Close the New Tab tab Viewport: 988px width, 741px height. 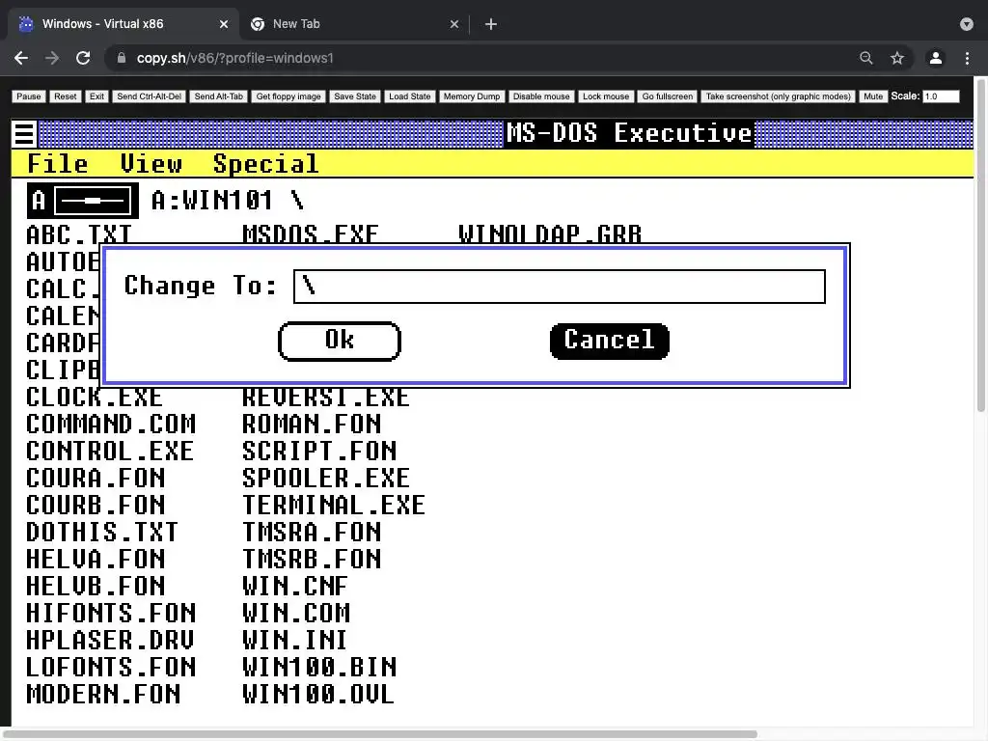click(x=454, y=24)
